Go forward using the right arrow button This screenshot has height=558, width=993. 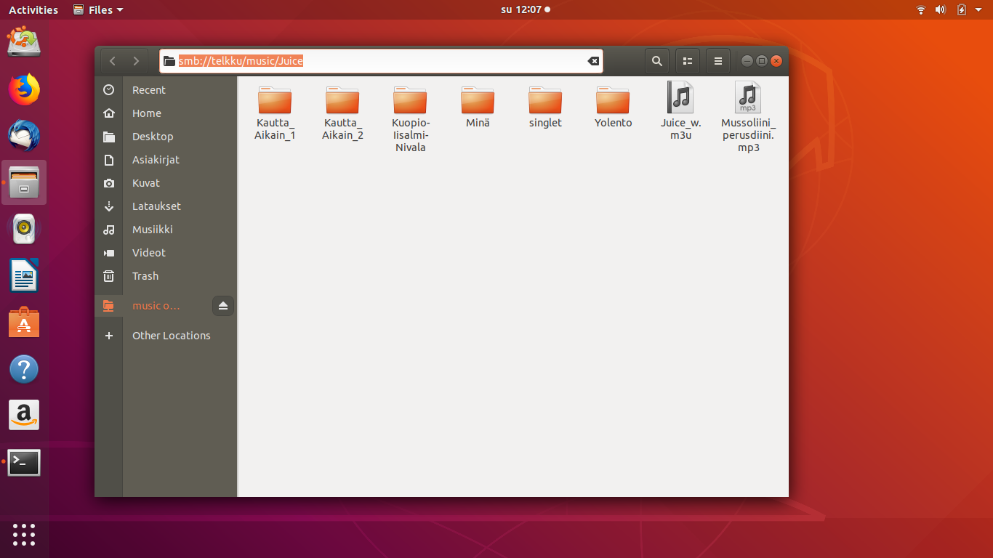136,61
